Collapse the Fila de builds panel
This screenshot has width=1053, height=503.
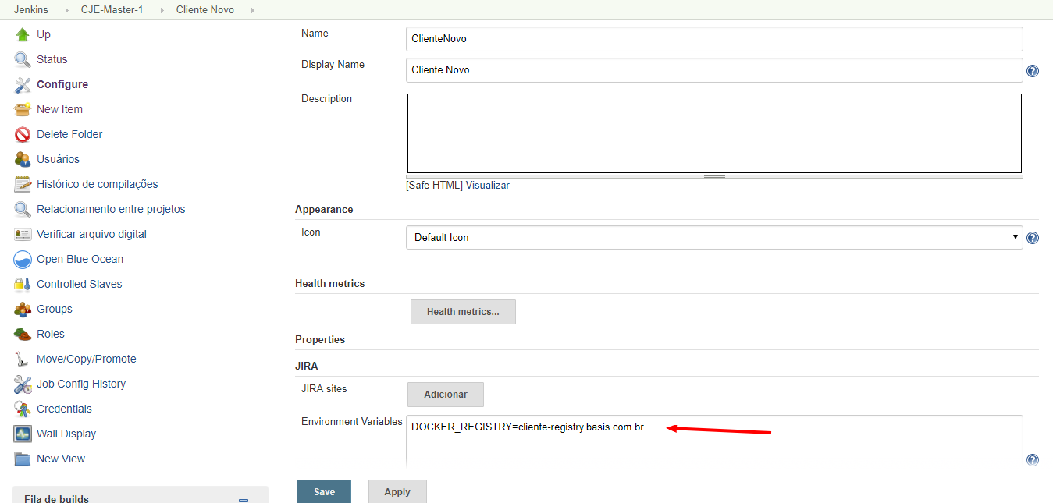(243, 500)
